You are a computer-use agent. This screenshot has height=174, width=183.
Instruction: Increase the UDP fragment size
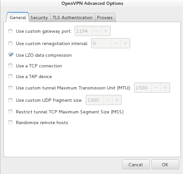coord(117,100)
